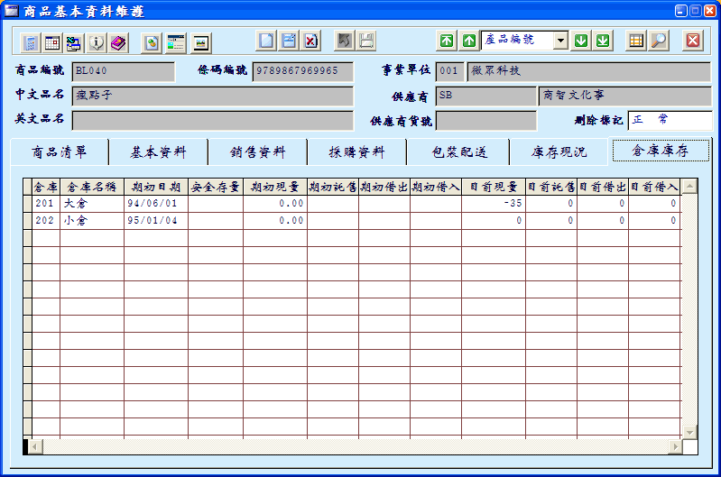Click the 期初日期 column header
Viewport: 721px width, 477px height.
(x=156, y=187)
